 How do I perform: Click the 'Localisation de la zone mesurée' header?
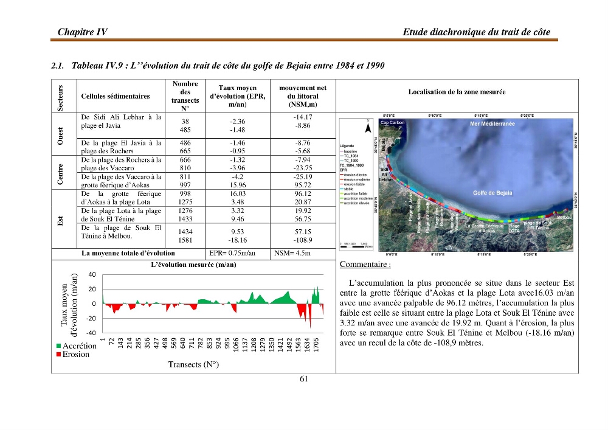pyautogui.click(x=457, y=92)
